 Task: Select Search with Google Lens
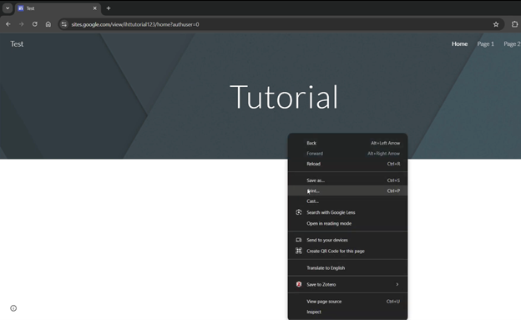[347, 212]
